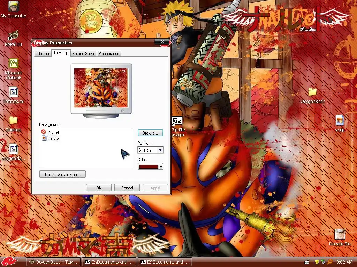Click the dark red Color swatch

[149, 167]
